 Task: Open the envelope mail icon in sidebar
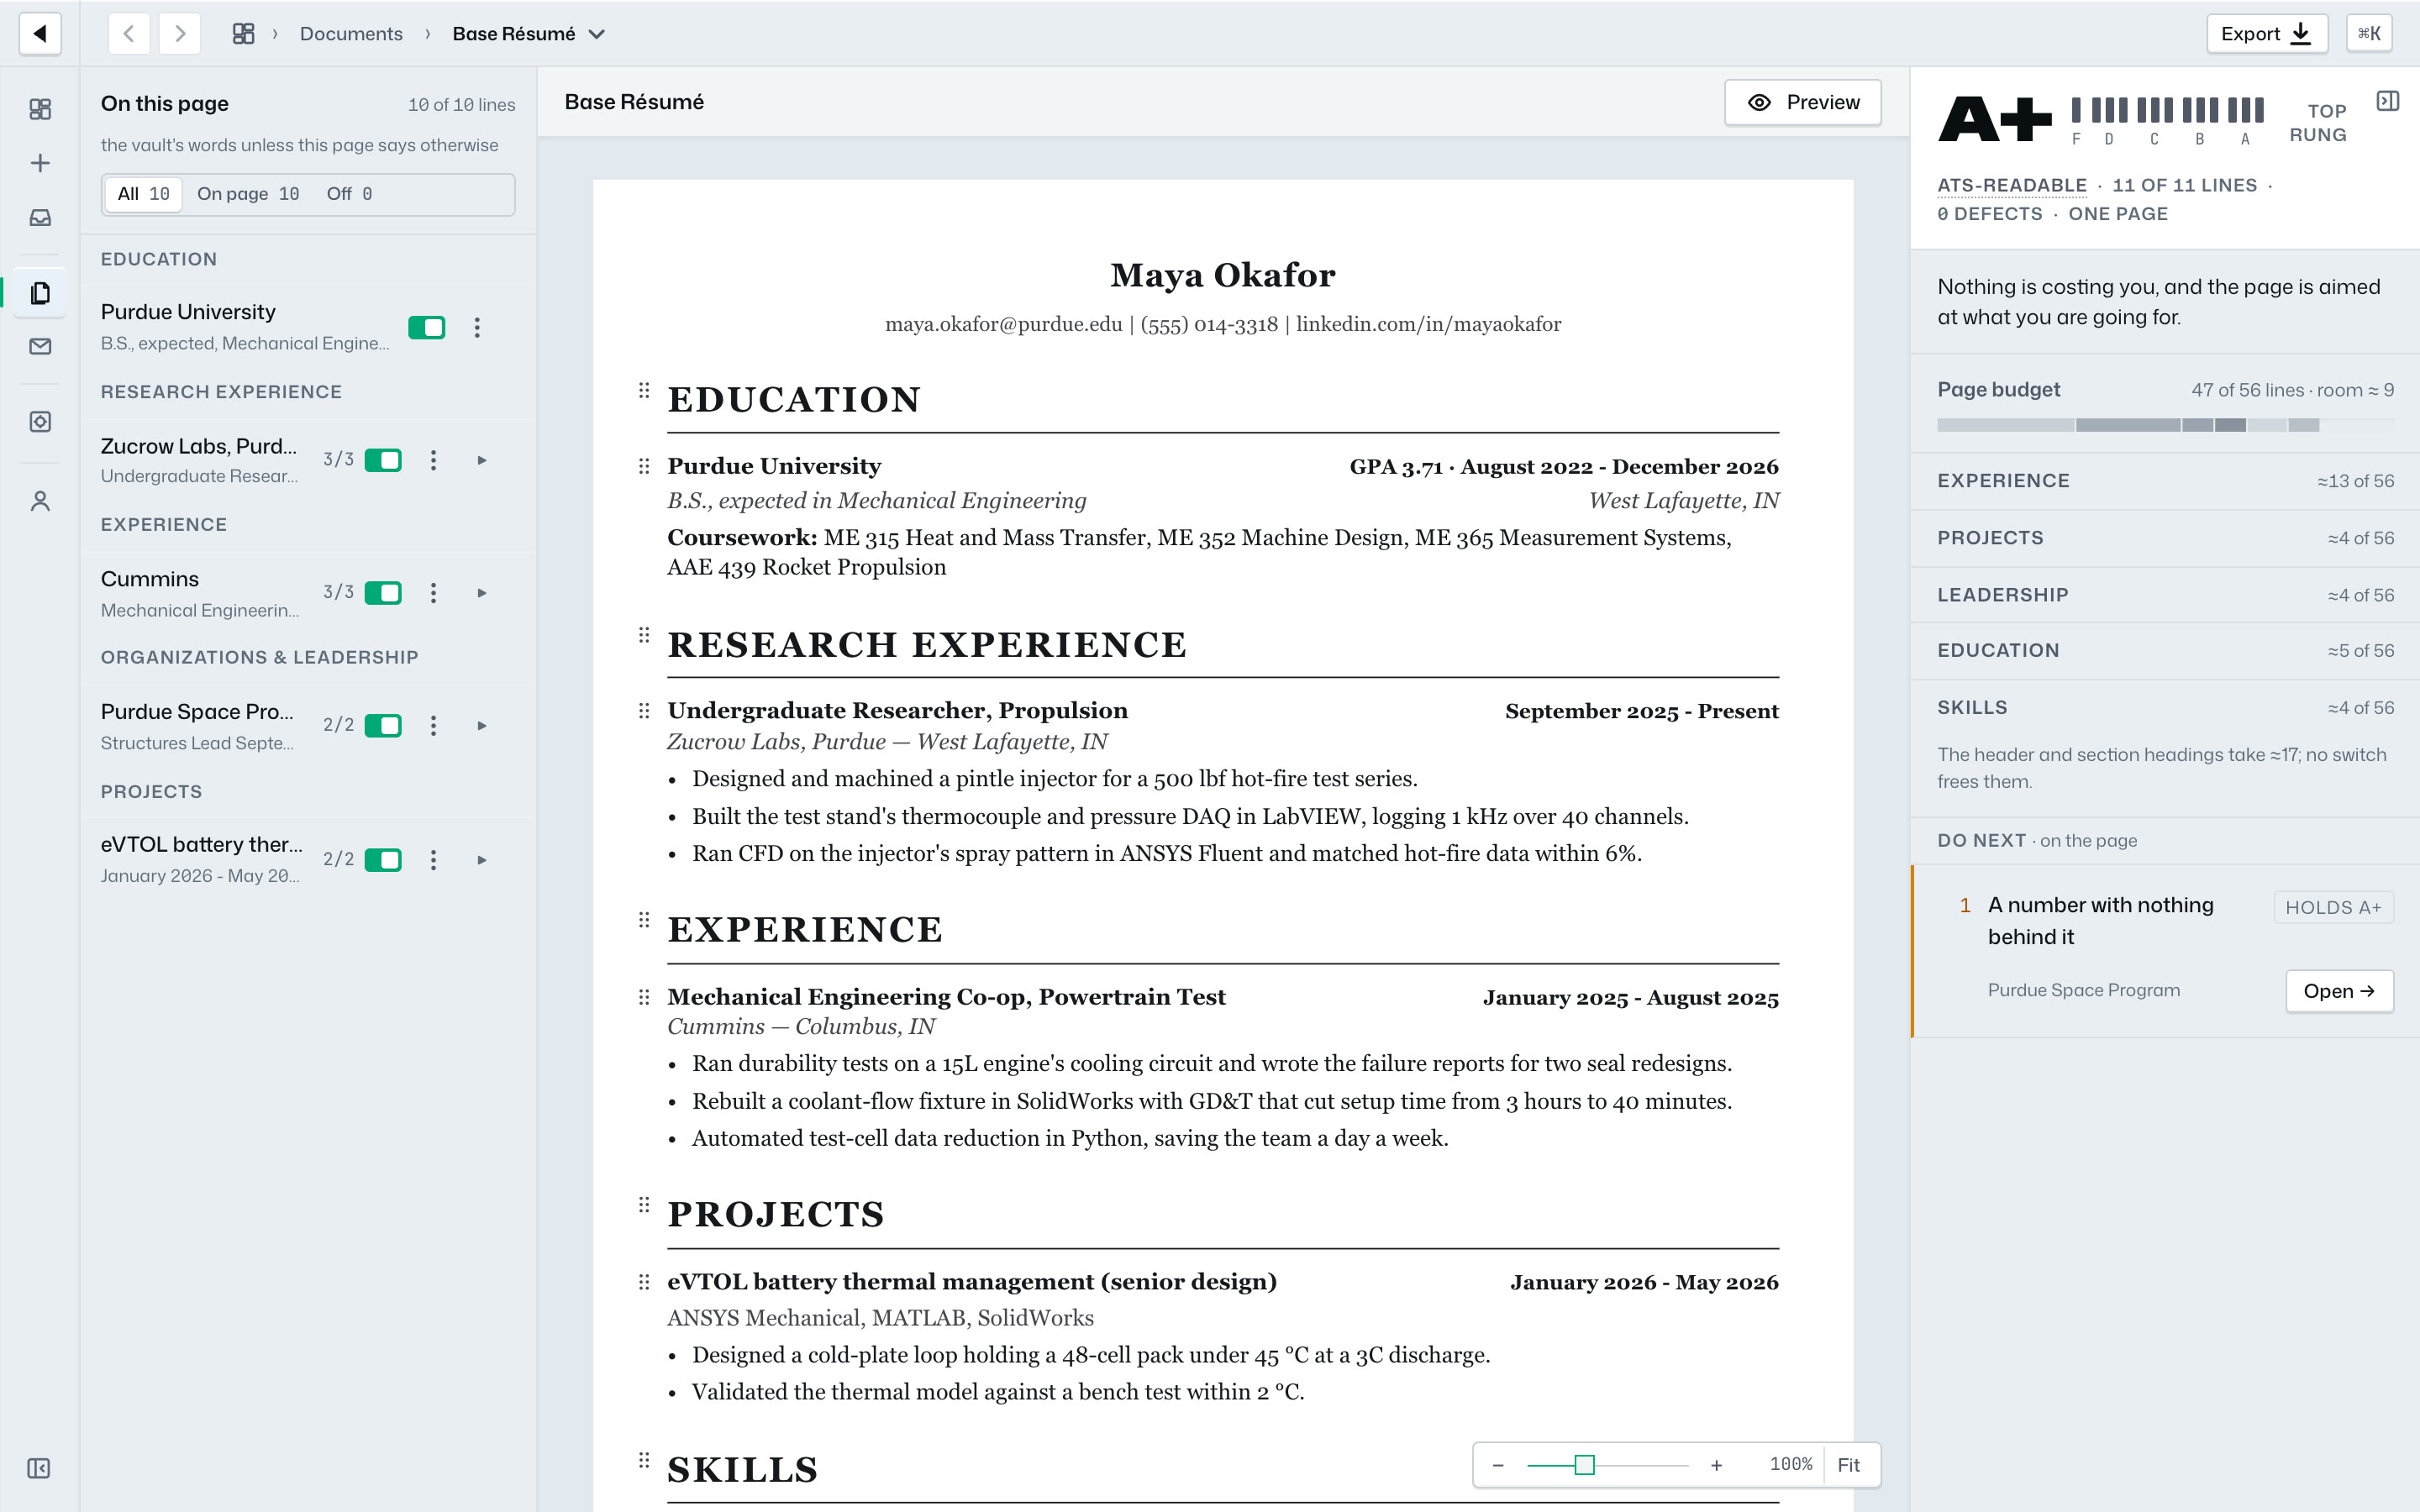point(40,346)
